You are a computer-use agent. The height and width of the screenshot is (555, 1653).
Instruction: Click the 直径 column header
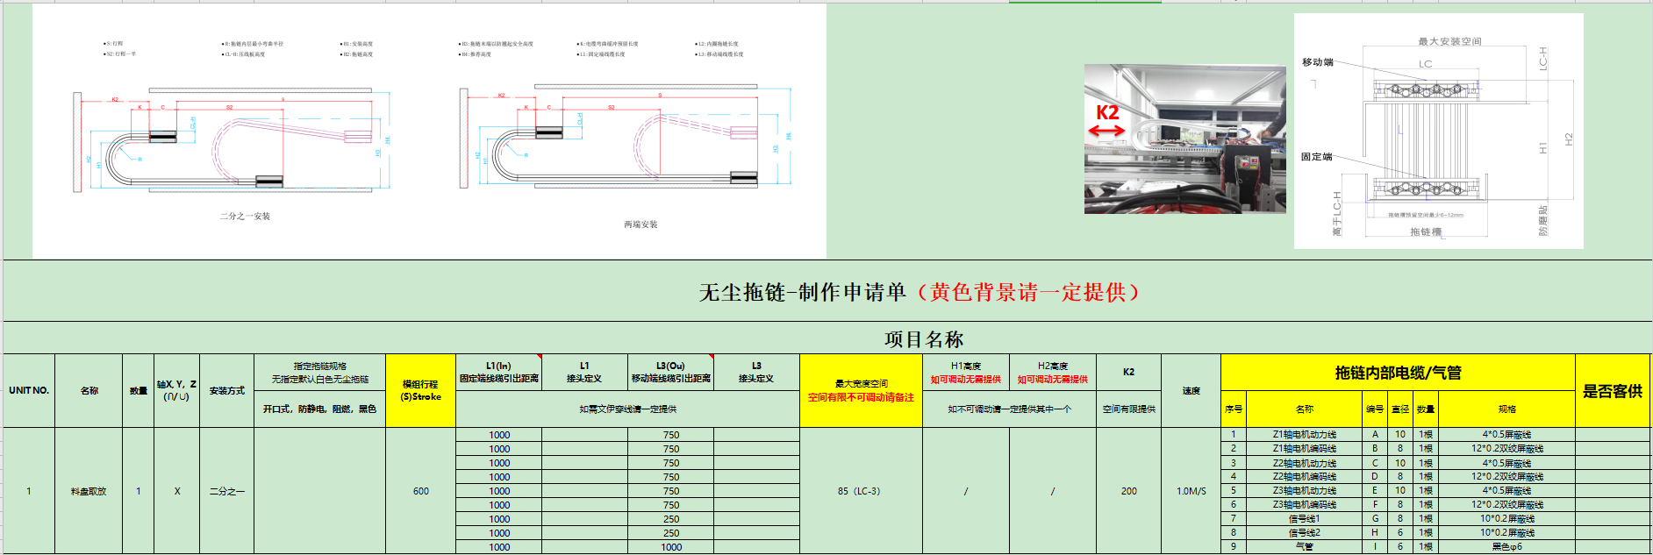[x=1400, y=409]
